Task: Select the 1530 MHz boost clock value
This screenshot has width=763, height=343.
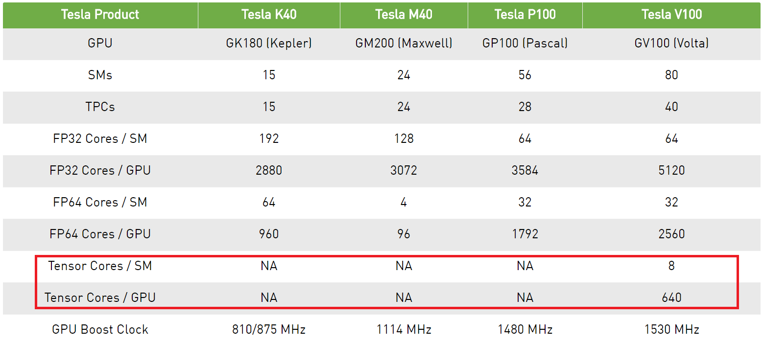Action: 671,330
